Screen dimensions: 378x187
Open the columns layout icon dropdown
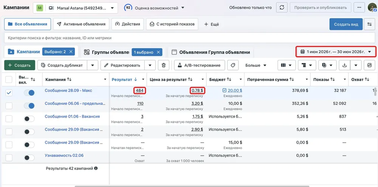pos(287,65)
